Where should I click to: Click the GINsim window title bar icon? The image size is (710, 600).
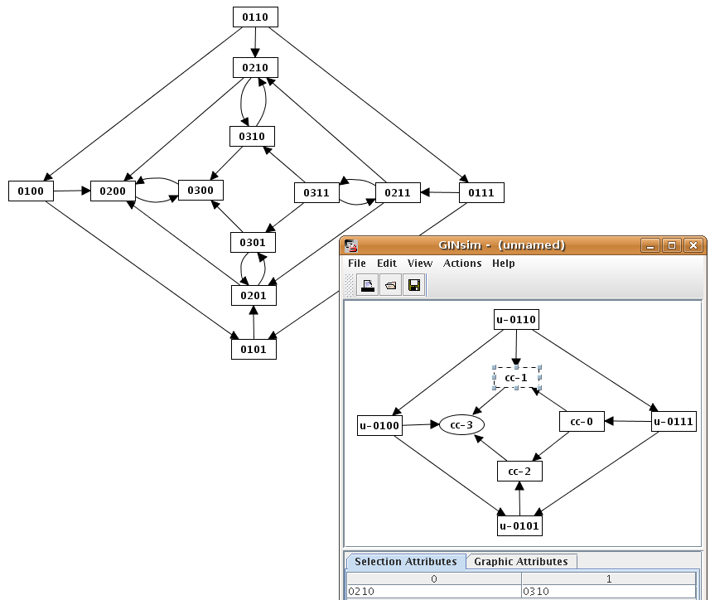click(x=351, y=246)
